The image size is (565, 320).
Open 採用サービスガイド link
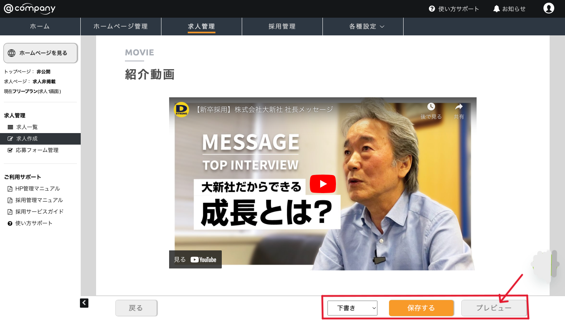click(40, 212)
